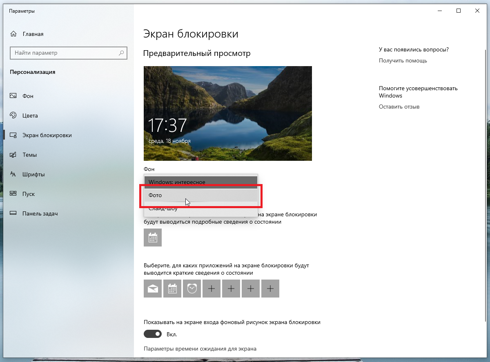The image size is (490, 362).
Task: Click the Mail quick status app tile
Action: (x=153, y=289)
